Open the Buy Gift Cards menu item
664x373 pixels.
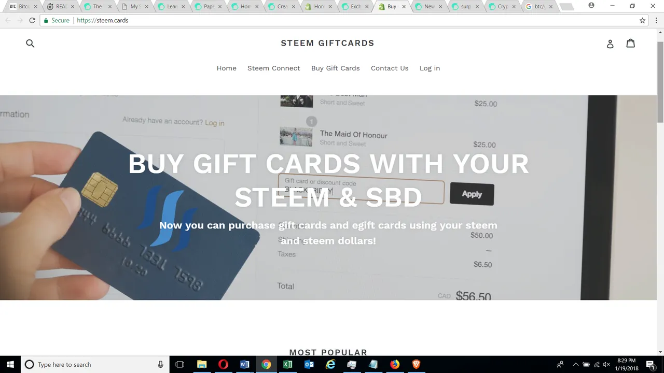tap(335, 68)
